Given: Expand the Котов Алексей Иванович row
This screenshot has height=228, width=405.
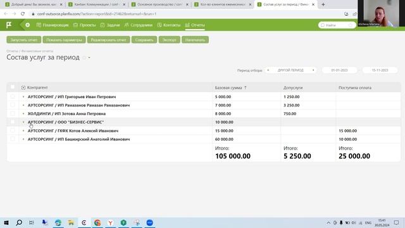Looking at the screenshot, I should coord(23,131).
